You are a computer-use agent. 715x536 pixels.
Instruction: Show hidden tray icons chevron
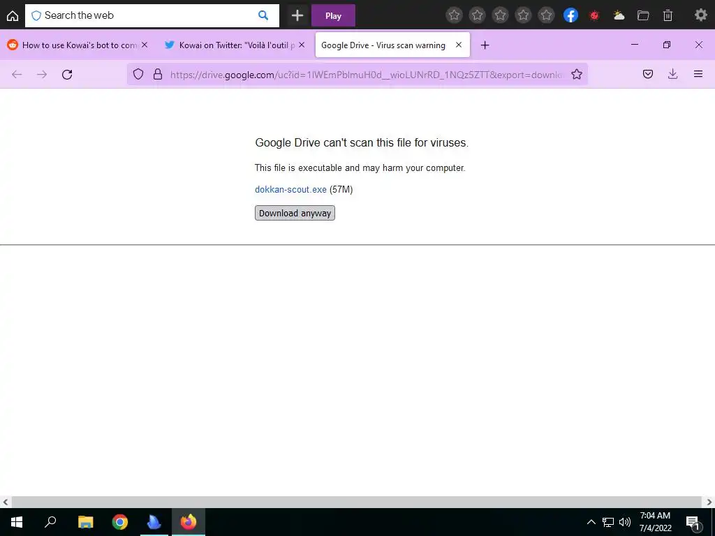click(591, 522)
